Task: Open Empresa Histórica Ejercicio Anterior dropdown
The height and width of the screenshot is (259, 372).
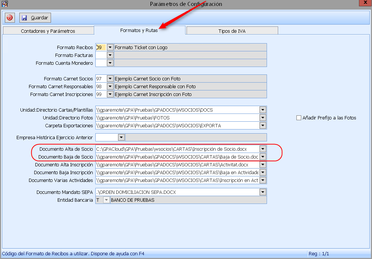Action: pyautogui.click(x=121, y=138)
